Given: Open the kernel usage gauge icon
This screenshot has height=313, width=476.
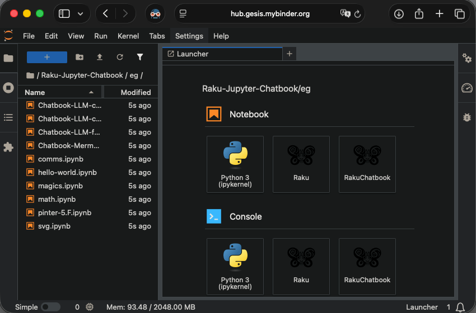Looking at the screenshot, I should pos(466,88).
